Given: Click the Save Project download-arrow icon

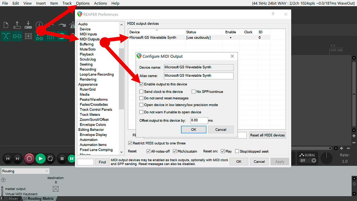Looking at the screenshot, I should pos(28,25).
